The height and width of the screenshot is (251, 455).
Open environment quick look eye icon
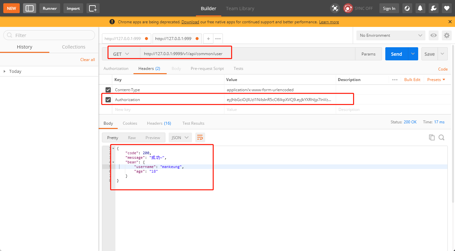tap(434, 35)
